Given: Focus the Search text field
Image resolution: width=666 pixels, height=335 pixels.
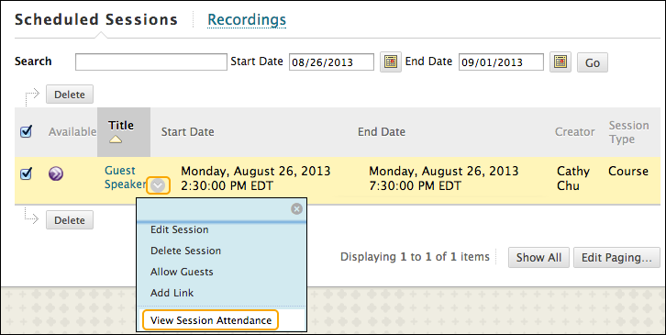Looking at the screenshot, I should tap(151, 62).
